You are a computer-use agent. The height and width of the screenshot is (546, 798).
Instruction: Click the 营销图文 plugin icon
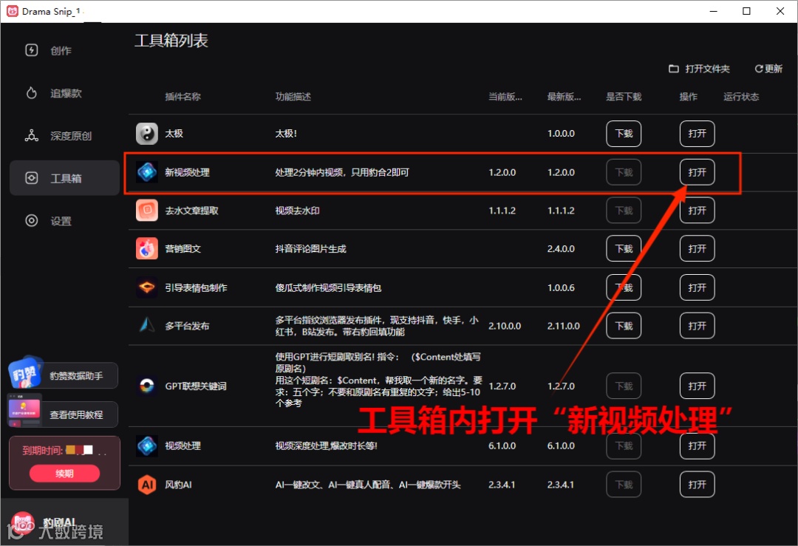(147, 248)
